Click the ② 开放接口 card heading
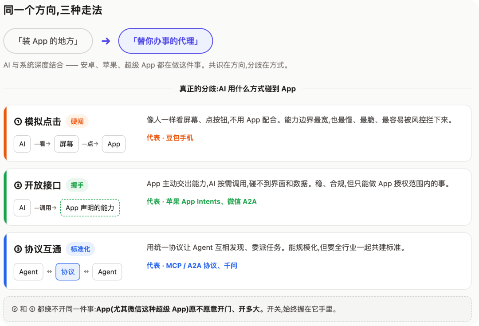Viewport: 479px width, 326px height. pyautogui.click(x=38, y=185)
